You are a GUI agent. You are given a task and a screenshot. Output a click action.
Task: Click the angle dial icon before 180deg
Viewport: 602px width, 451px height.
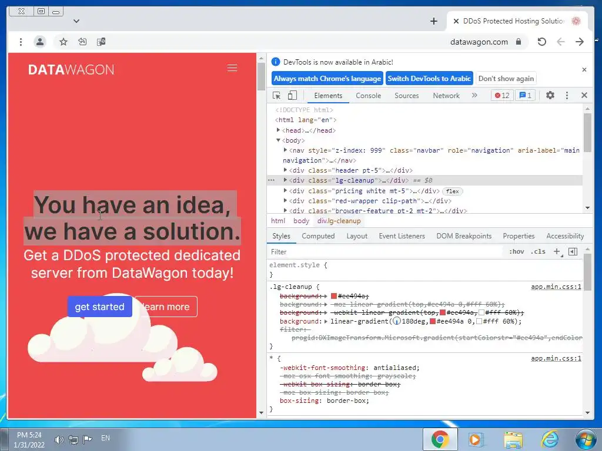click(397, 321)
